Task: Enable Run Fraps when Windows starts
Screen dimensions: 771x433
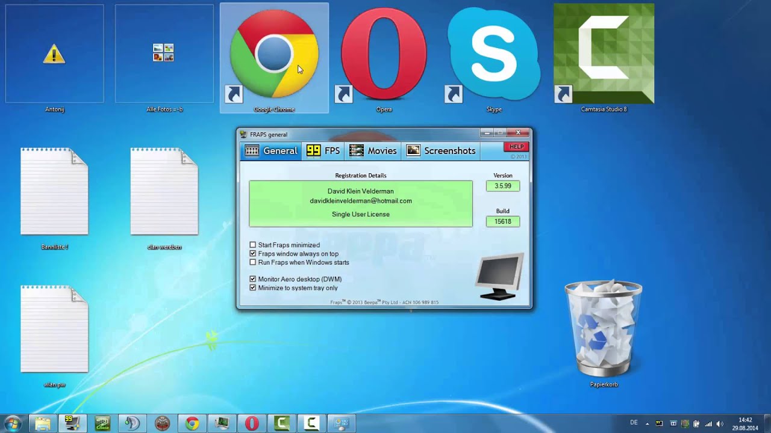Action: 253,262
